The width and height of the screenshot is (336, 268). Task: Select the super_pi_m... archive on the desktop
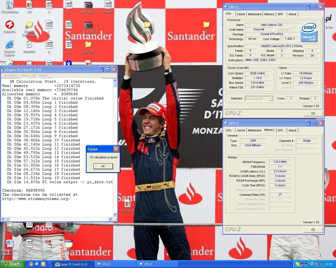[x=88, y=7]
